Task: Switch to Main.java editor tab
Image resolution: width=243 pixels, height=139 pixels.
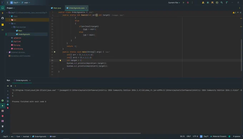Action: point(56,8)
